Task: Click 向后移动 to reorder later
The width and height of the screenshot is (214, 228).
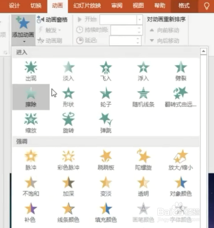Action: [x=164, y=41]
